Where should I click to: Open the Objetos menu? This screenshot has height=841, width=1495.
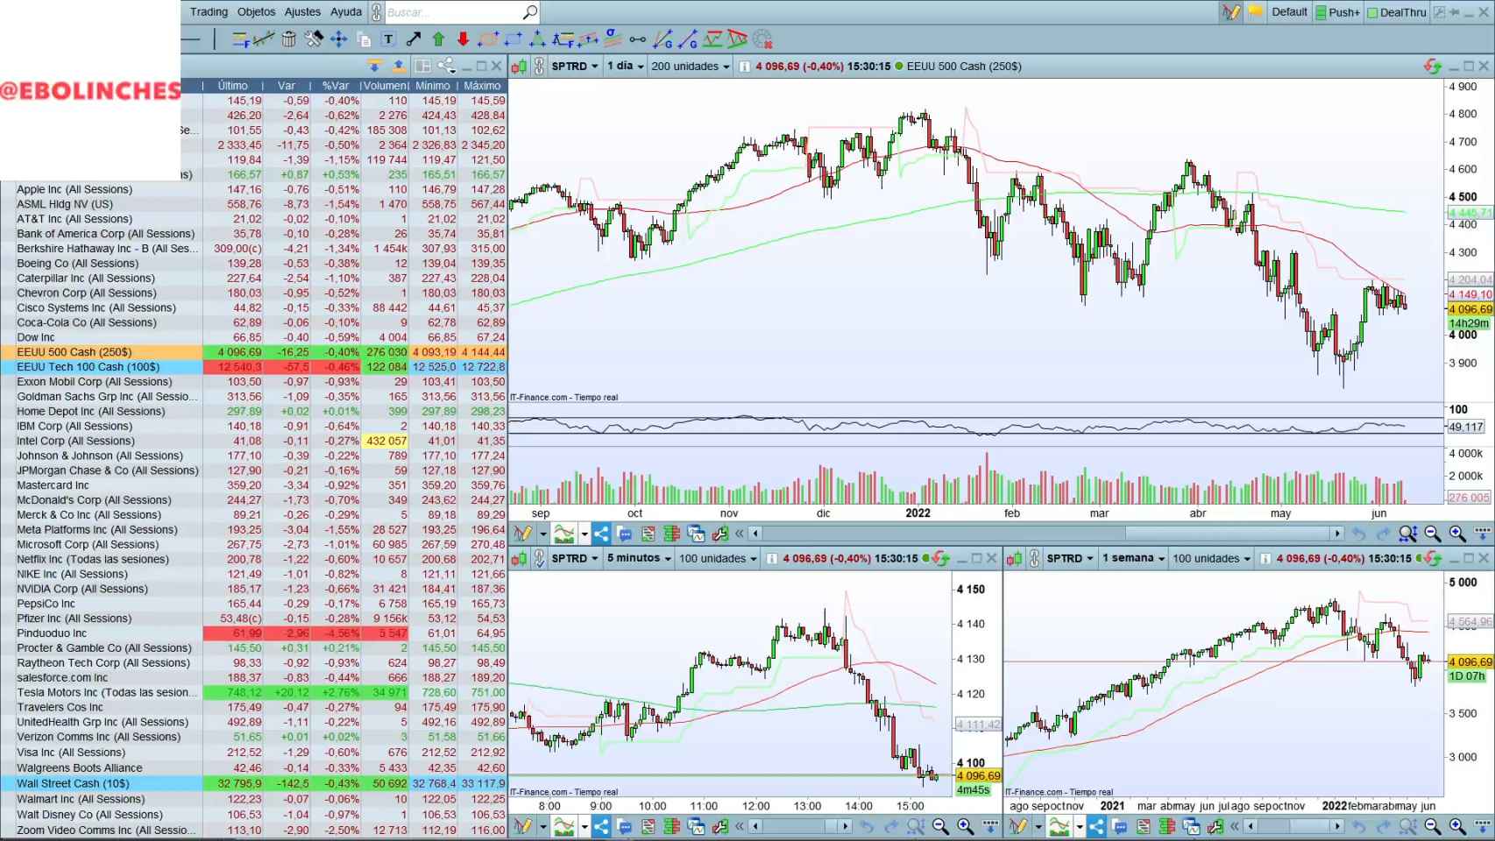(256, 11)
